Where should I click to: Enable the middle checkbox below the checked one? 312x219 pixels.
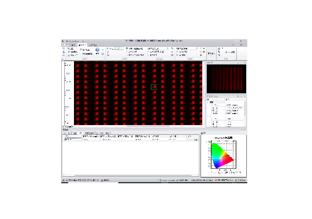127,52
